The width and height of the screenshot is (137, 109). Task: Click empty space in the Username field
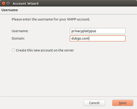[x=110, y=31]
